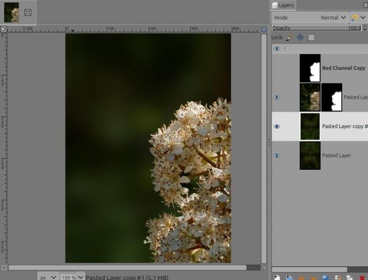This screenshot has width=368, height=280.
Task: Click the lock position and size icon
Action: 300,37
